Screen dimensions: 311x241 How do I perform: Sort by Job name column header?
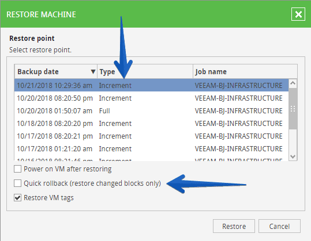click(x=245, y=71)
